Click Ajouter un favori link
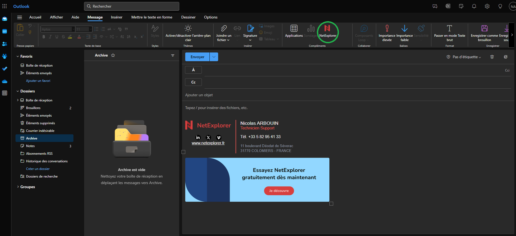516x236 pixels. 38,81
